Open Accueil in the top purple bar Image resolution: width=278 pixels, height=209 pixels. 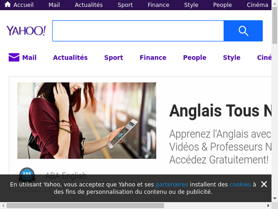(x=23, y=5)
